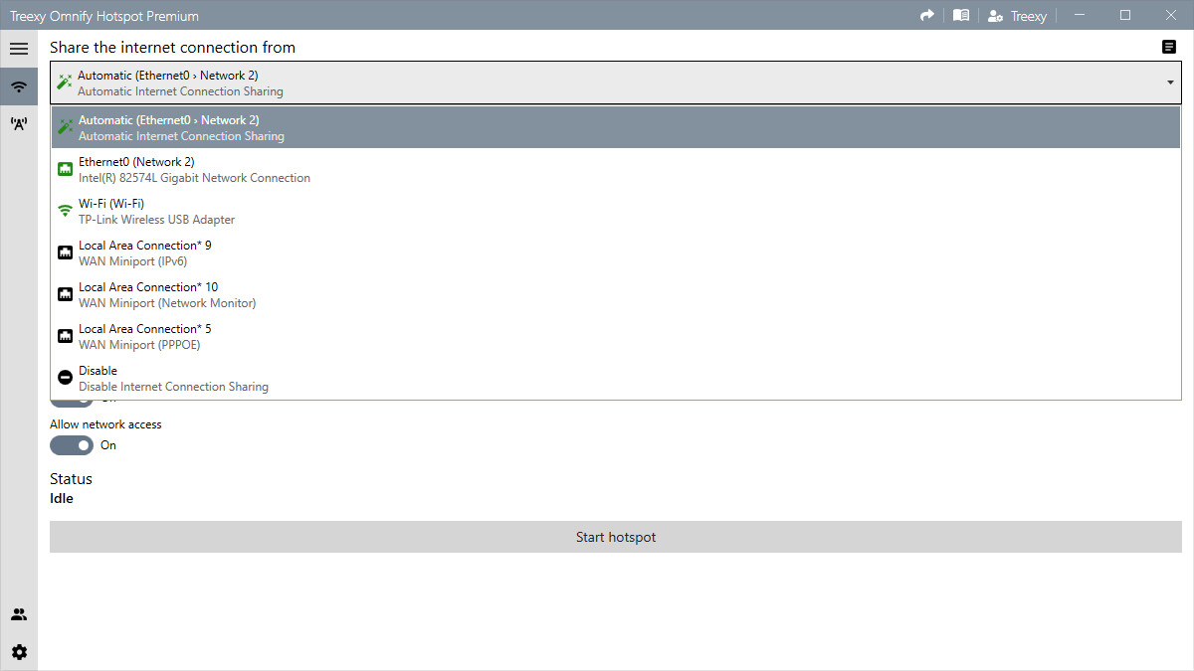The width and height of the screenshot is (1194, 671).
Task: Expand the connection selector dropdown arrow
Action: tap(1169, 84)
